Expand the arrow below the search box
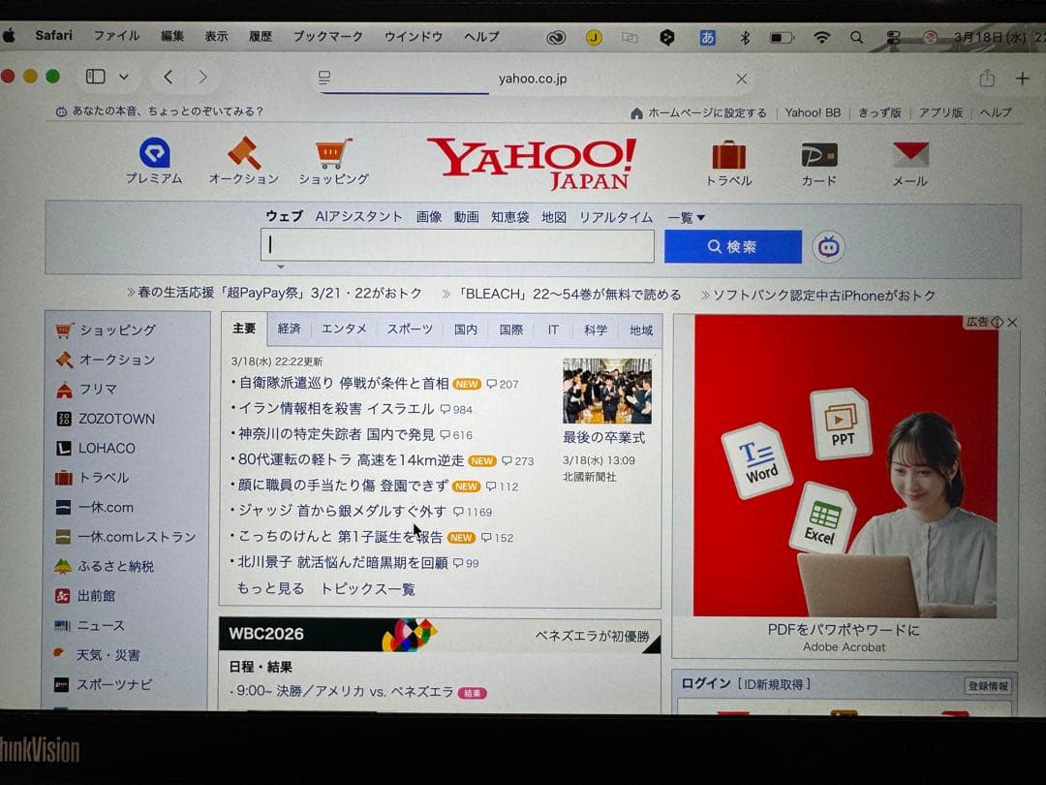The width and height of the screenshot is (1046, 785). (281, 267)
